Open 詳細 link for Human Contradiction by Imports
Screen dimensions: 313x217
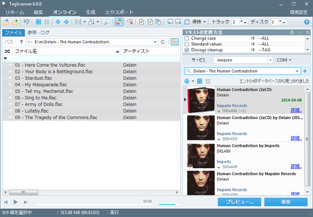click(296, 166)
